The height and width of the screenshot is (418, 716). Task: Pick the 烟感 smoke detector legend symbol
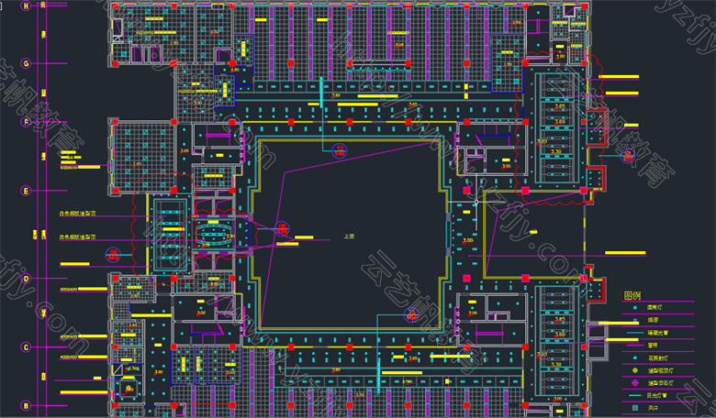tap(634, 321)
